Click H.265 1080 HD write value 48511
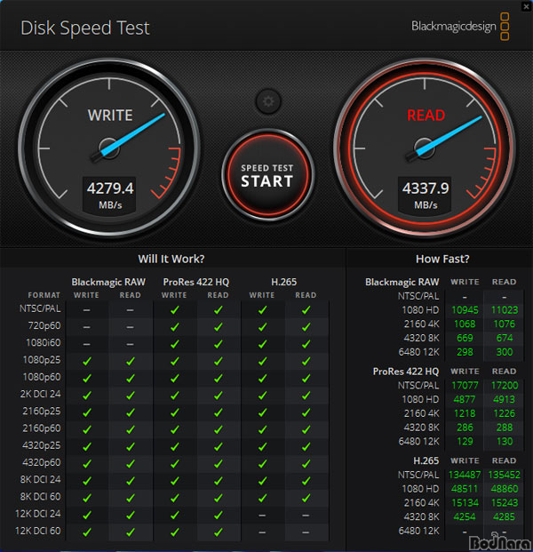 click(465, 489)
